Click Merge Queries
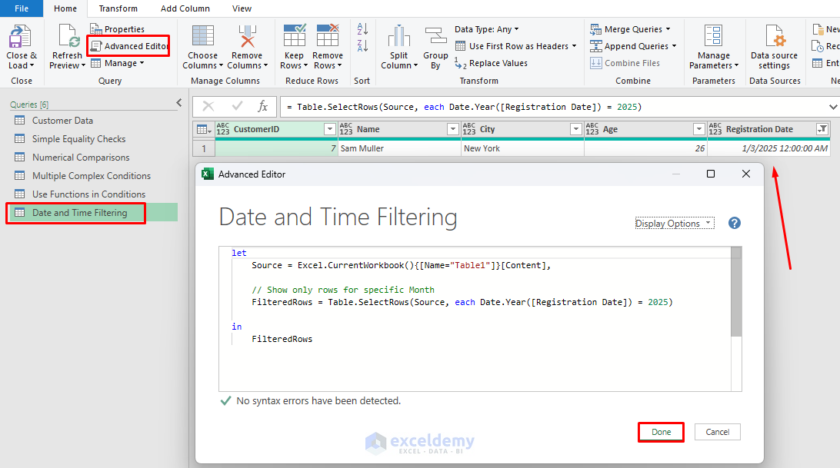This screenshot has width=840, height=468. (631, 29)
